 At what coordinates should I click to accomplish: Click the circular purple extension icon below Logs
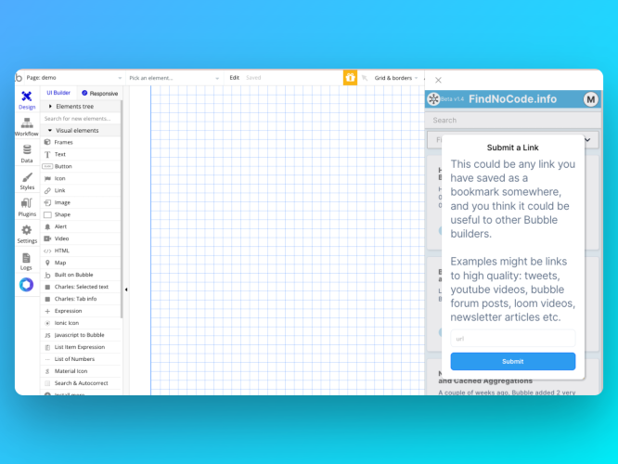[x=26, y=285]
